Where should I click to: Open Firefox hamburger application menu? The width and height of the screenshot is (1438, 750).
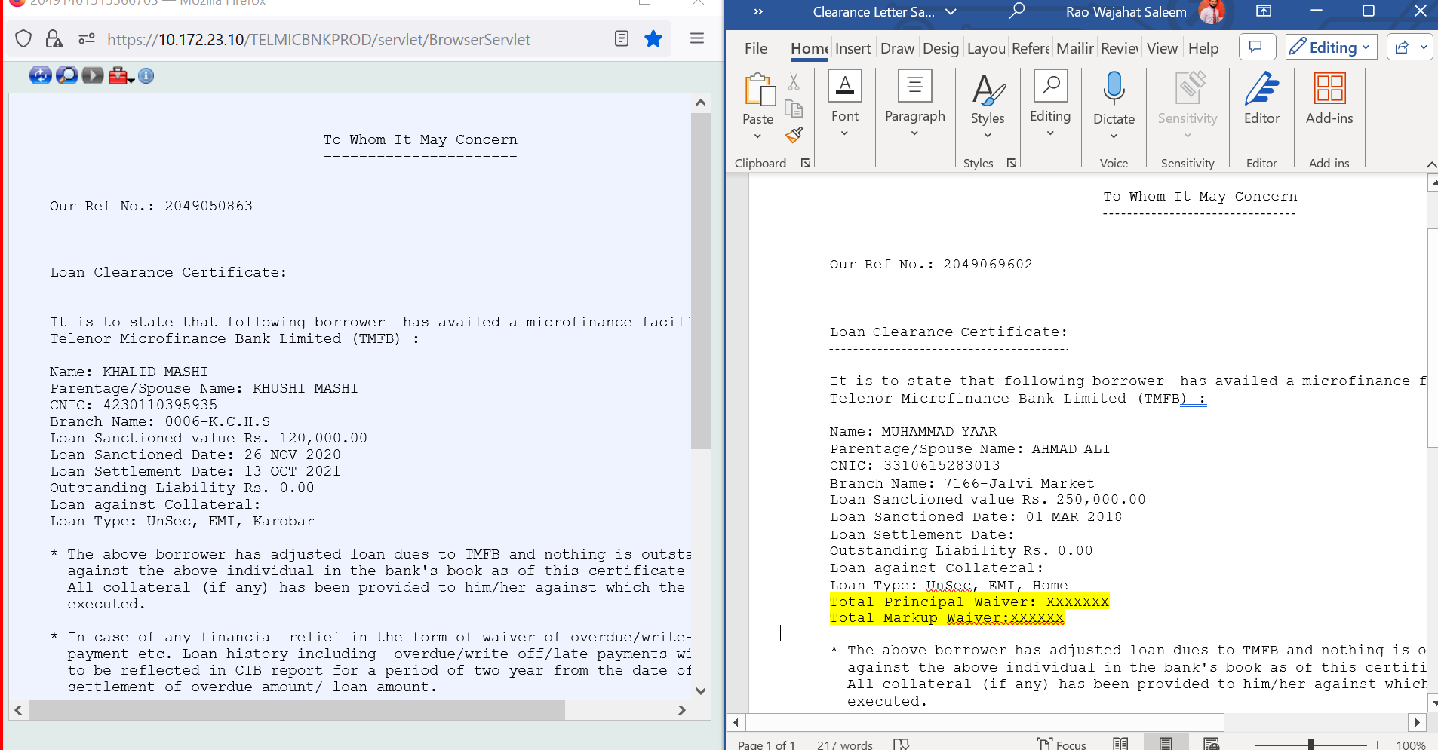697,38
